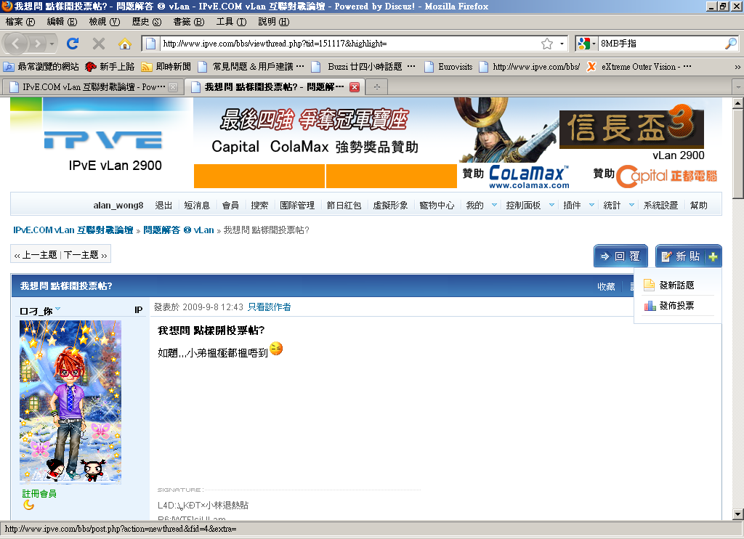Screen dimensions: 744x539
Task: Open the 會員 members page
Action: [x=230, y=206]
